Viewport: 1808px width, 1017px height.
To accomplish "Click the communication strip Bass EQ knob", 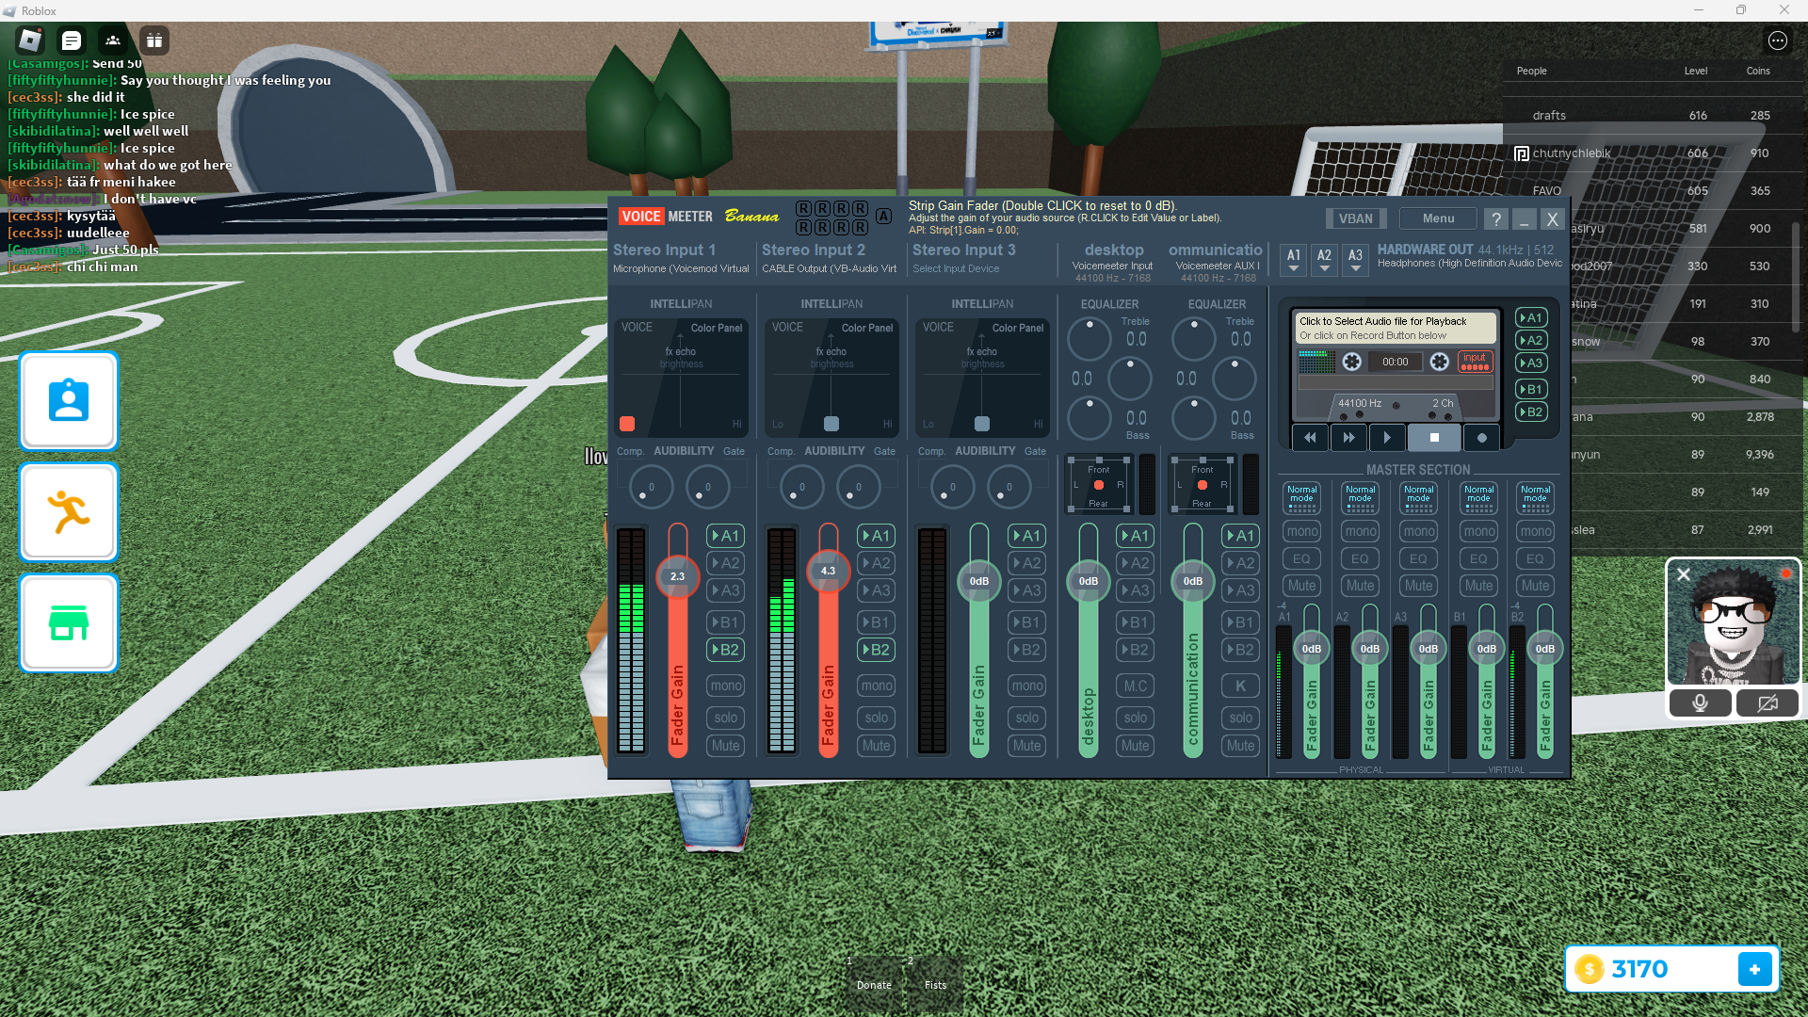I will point(1194,418).
